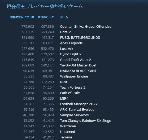Select Dying Light 2 peak 170,507
The image size is (148, 140).
coord(47,54)
